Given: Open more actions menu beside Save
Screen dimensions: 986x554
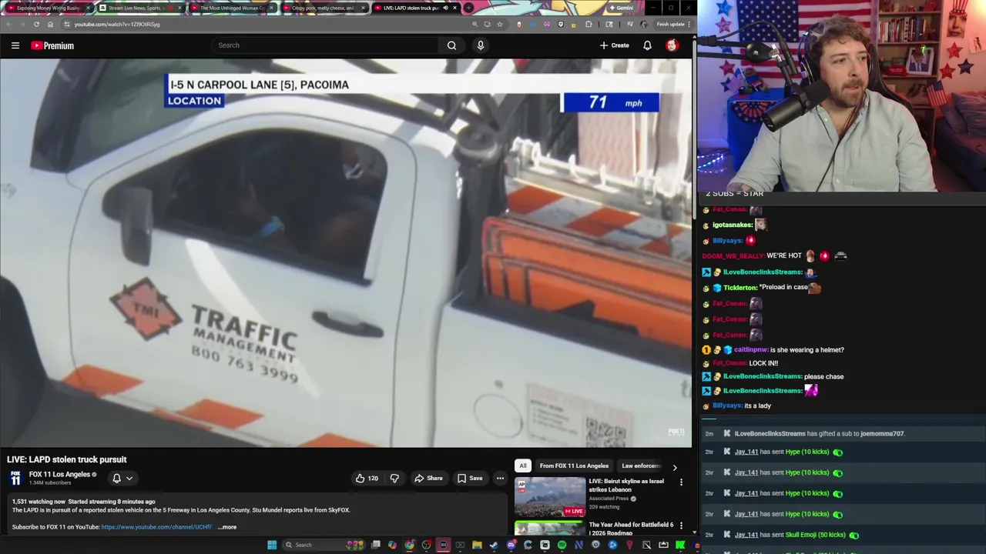Looking at the screenshot, I should pyautogui.click(x=500, y=478).
